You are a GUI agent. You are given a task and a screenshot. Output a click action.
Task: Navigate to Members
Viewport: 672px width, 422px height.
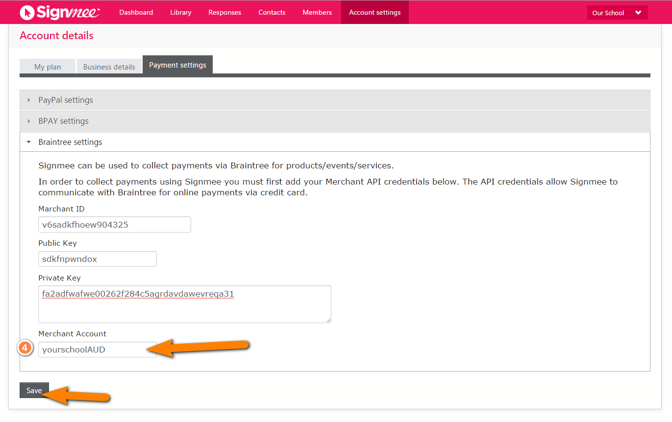pos(317,12)
